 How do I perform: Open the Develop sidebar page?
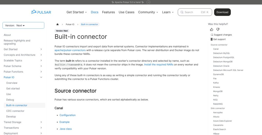(11, 116)
